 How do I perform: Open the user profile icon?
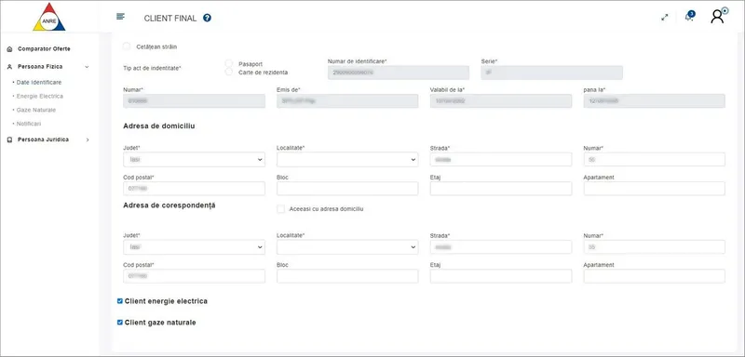coord(718,16)
